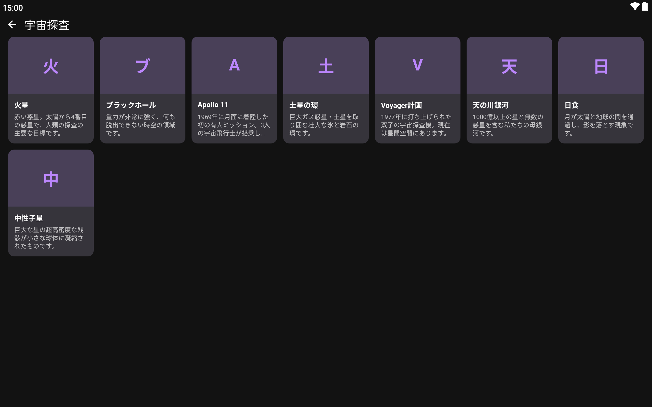Tap the 天の川銀河 title

(490, 105)
